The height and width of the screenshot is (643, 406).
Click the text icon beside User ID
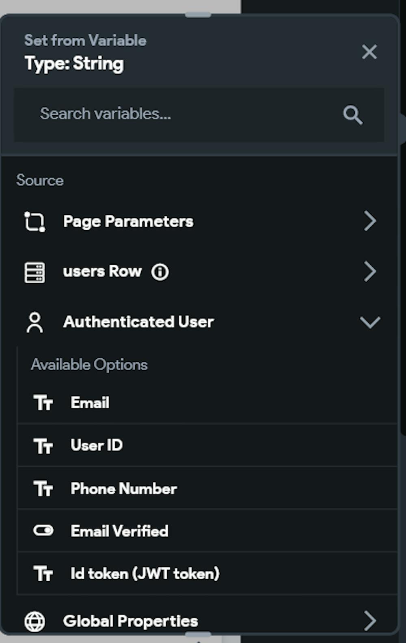click(43, 446)
